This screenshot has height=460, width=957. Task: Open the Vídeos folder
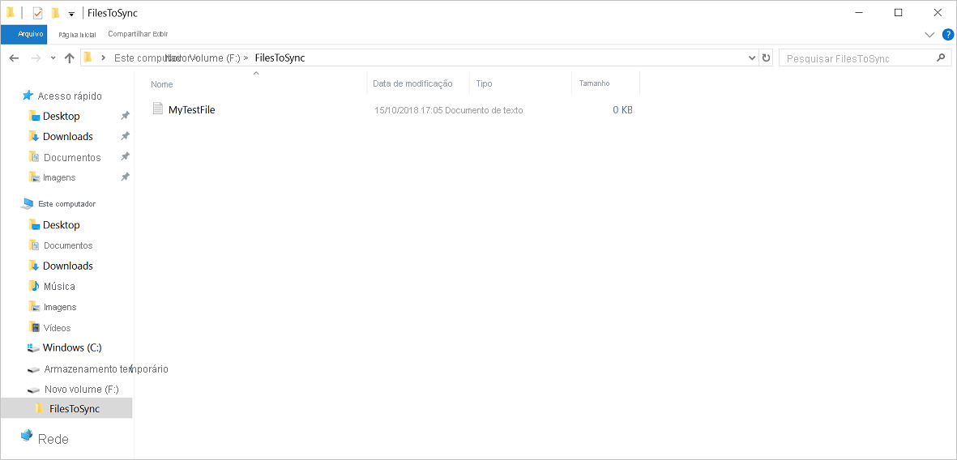(57, 328)
